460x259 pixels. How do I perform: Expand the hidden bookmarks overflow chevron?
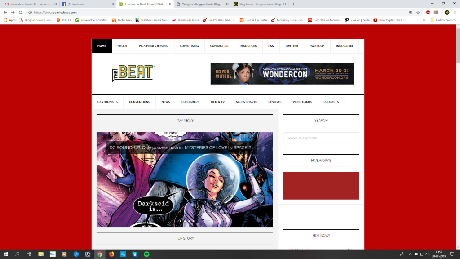tap(424, 20)
